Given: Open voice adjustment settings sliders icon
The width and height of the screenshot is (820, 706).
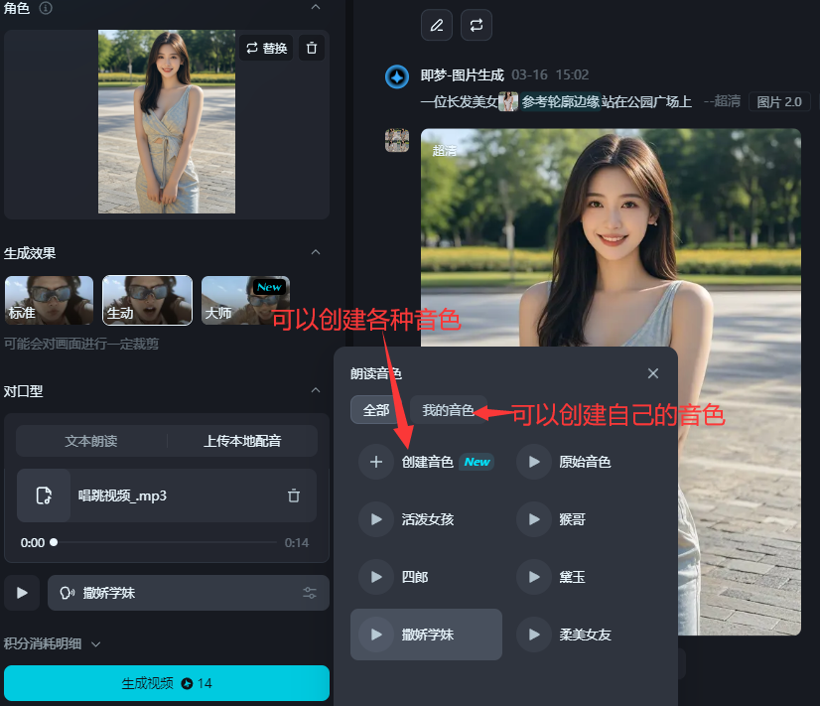Looking at the screenshot, I should (x=310, y=593).
